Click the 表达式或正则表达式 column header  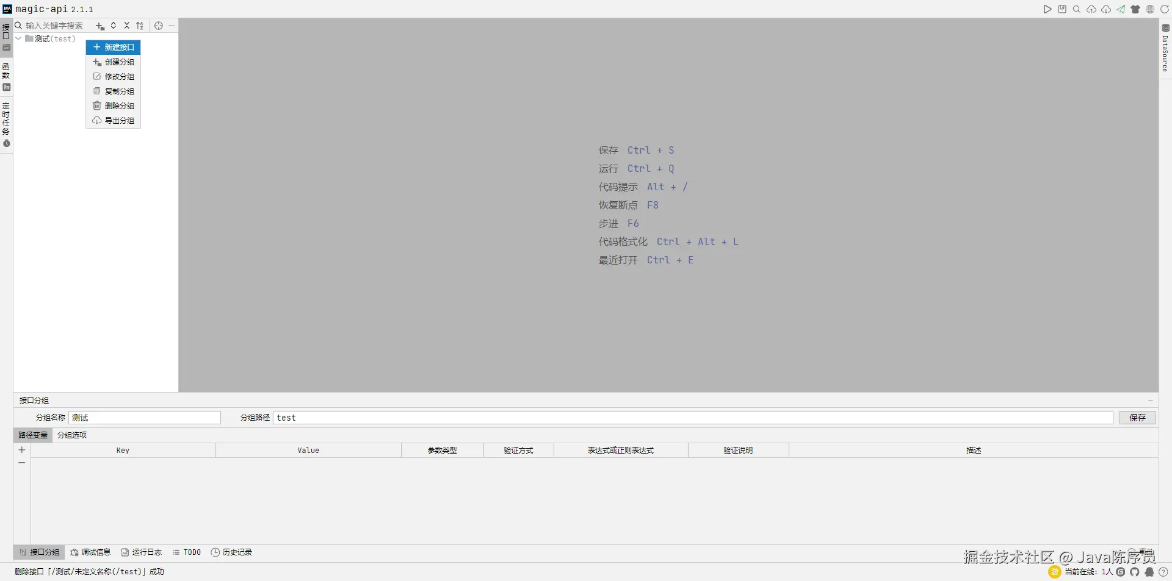(621, 451)
